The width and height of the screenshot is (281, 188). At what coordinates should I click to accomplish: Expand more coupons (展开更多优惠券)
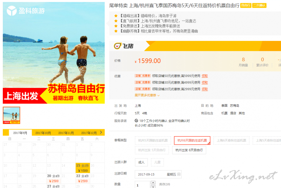pos(147,95)
